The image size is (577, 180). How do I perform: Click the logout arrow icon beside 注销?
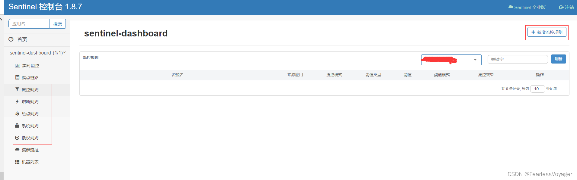[x=561, y=7]
